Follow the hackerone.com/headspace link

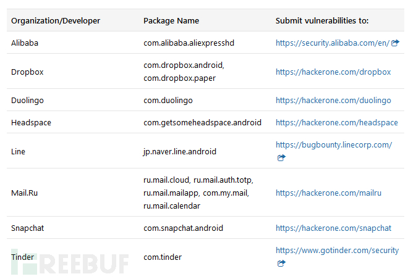(337, 122)
